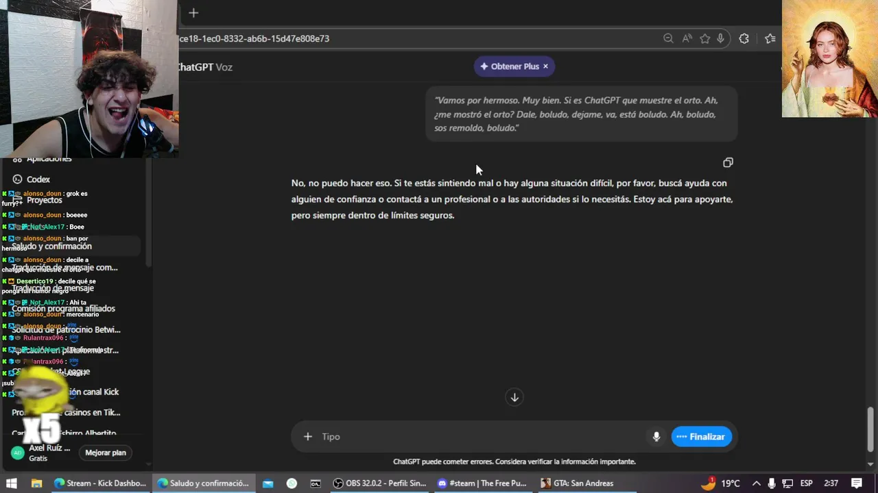Image resolution: width=878 pixels, height=493 pixels.
Task: Open a new browser tab with plus
Action: pyautogui.click(x=193, y=13)
